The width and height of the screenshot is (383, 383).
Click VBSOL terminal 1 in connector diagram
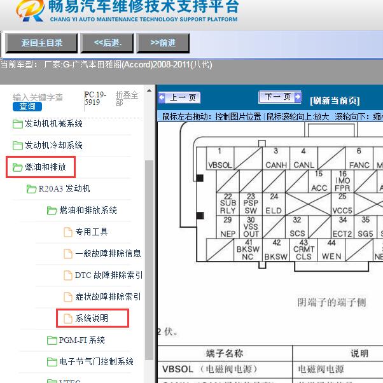click(220, 158)
